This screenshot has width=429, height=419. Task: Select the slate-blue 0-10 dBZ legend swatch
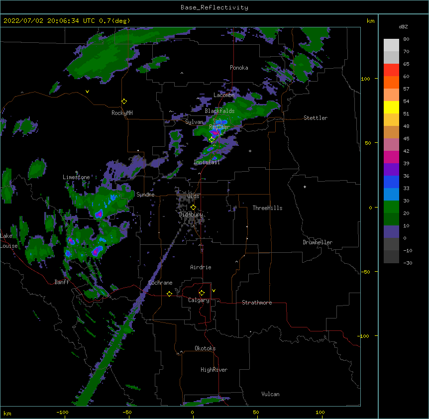391,232
